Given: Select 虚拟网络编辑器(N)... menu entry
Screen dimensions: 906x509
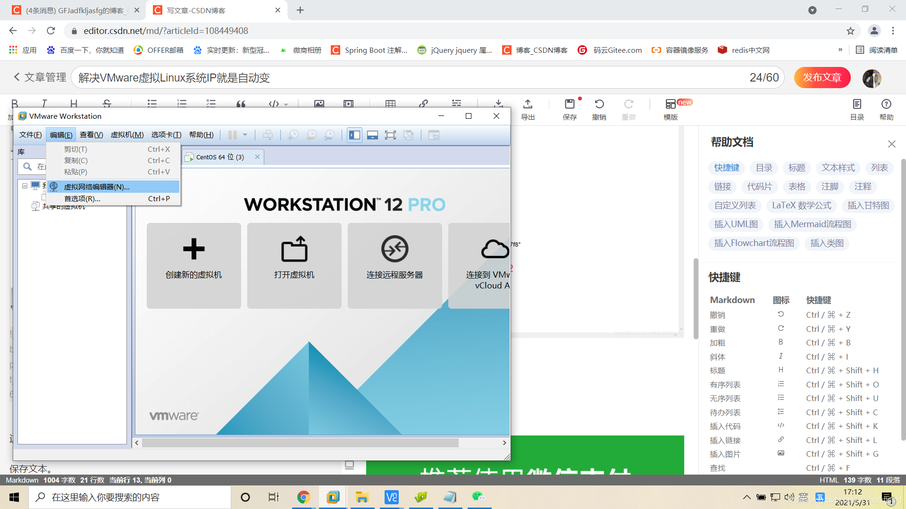Looking at the screenshot, I should (x=113, y=187).
